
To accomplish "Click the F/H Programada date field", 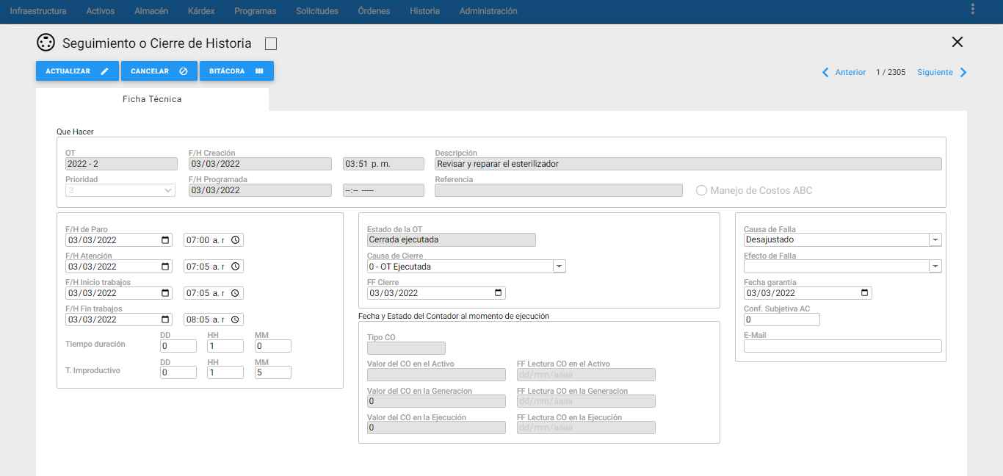I will (260, 190).
